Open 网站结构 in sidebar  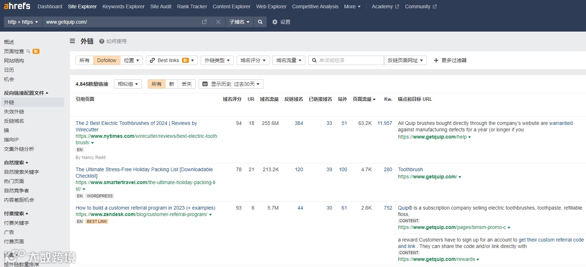click(x=14, y=61)
